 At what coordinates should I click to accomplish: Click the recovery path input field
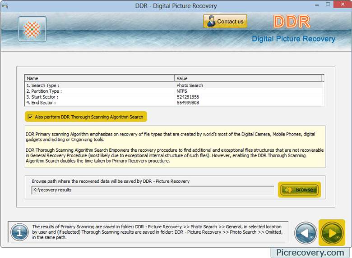153,190
